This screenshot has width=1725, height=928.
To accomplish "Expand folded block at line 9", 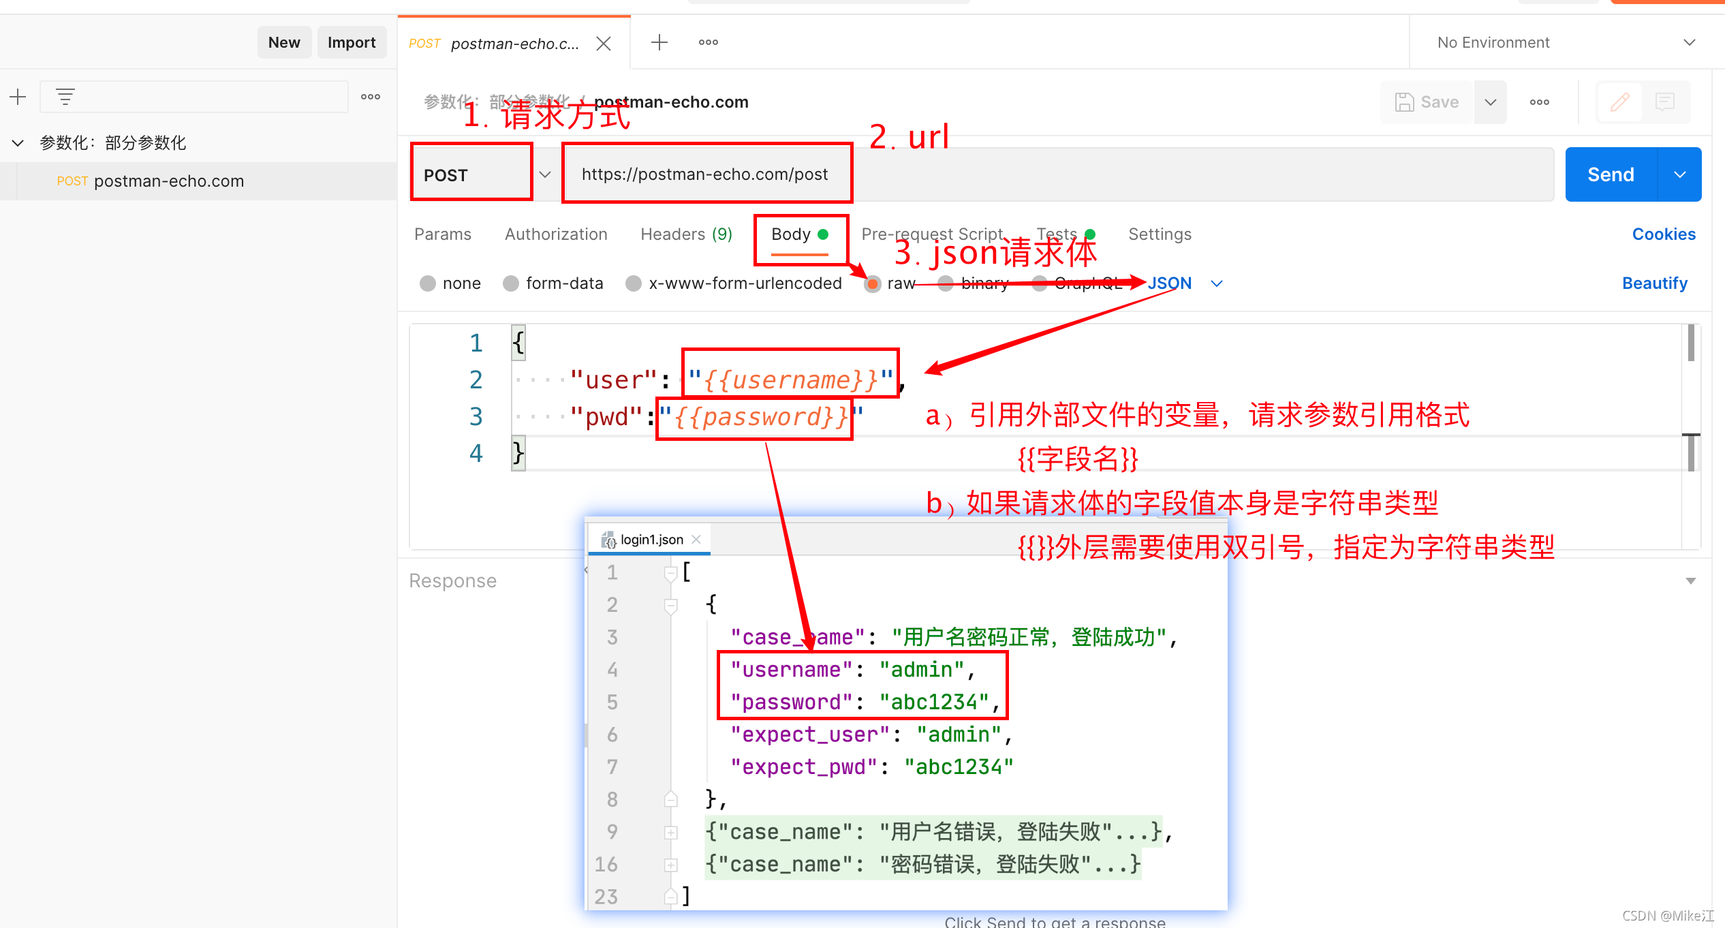I will [671, 832].
